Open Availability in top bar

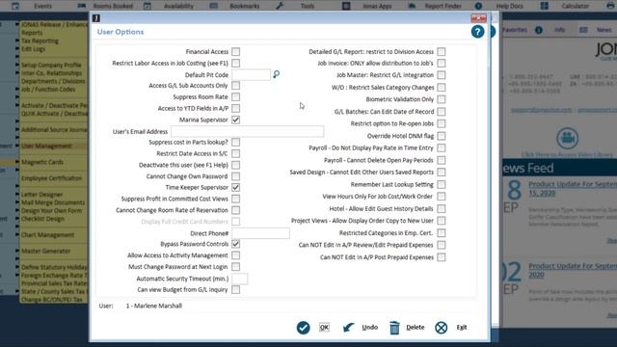(178, 6)
